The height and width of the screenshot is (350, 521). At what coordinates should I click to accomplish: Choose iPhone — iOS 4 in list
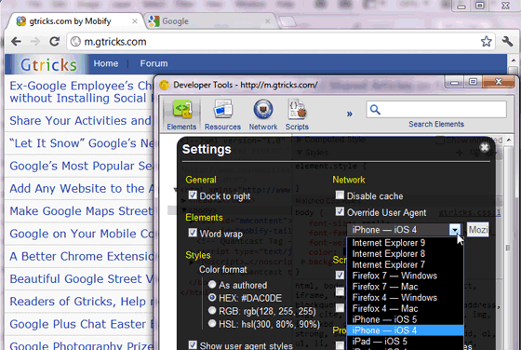tap(405, 330)
